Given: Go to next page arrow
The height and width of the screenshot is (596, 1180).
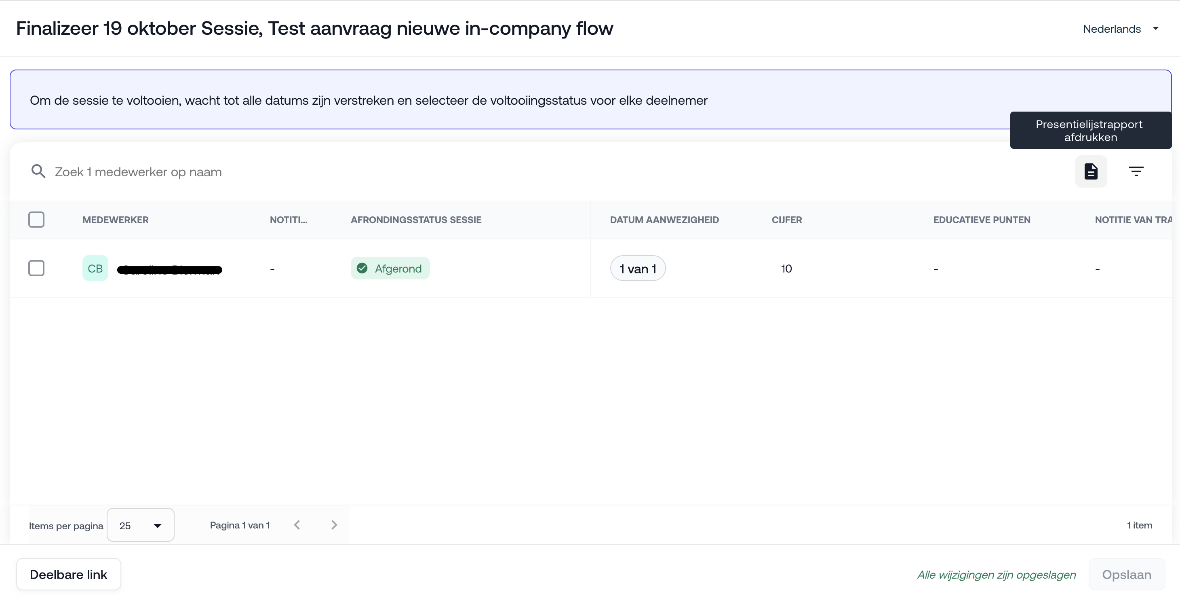Looking at the screenshot, I should tap(334, 525).
